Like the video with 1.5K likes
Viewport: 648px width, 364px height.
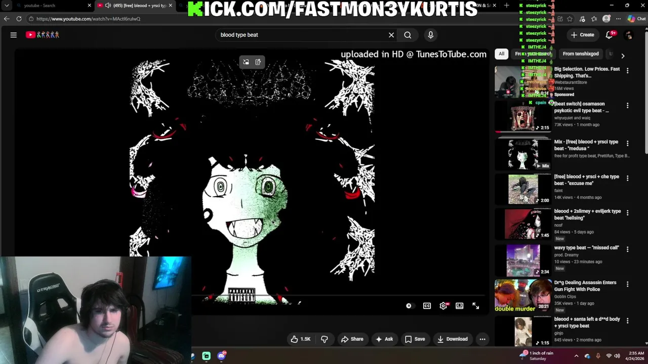[x=300, y=339]
